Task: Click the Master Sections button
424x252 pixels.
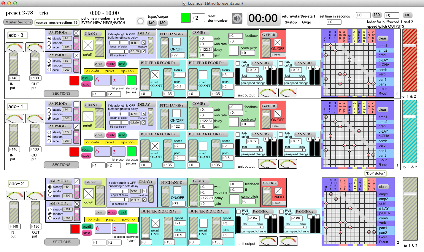Action: [18, 22]
